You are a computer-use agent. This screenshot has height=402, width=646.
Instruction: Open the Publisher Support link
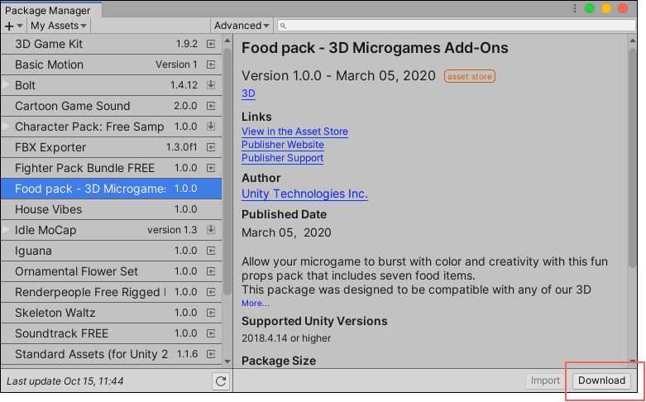click(282, 158)
